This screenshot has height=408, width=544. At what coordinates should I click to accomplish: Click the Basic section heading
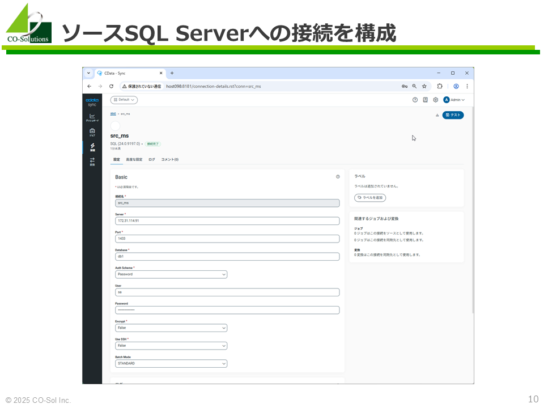tap(121, 177)
